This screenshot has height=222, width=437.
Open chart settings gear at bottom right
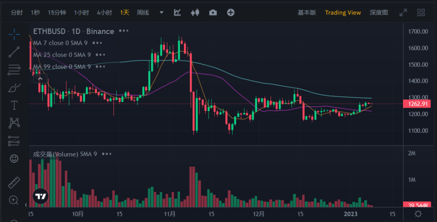[x=418, y=214]
